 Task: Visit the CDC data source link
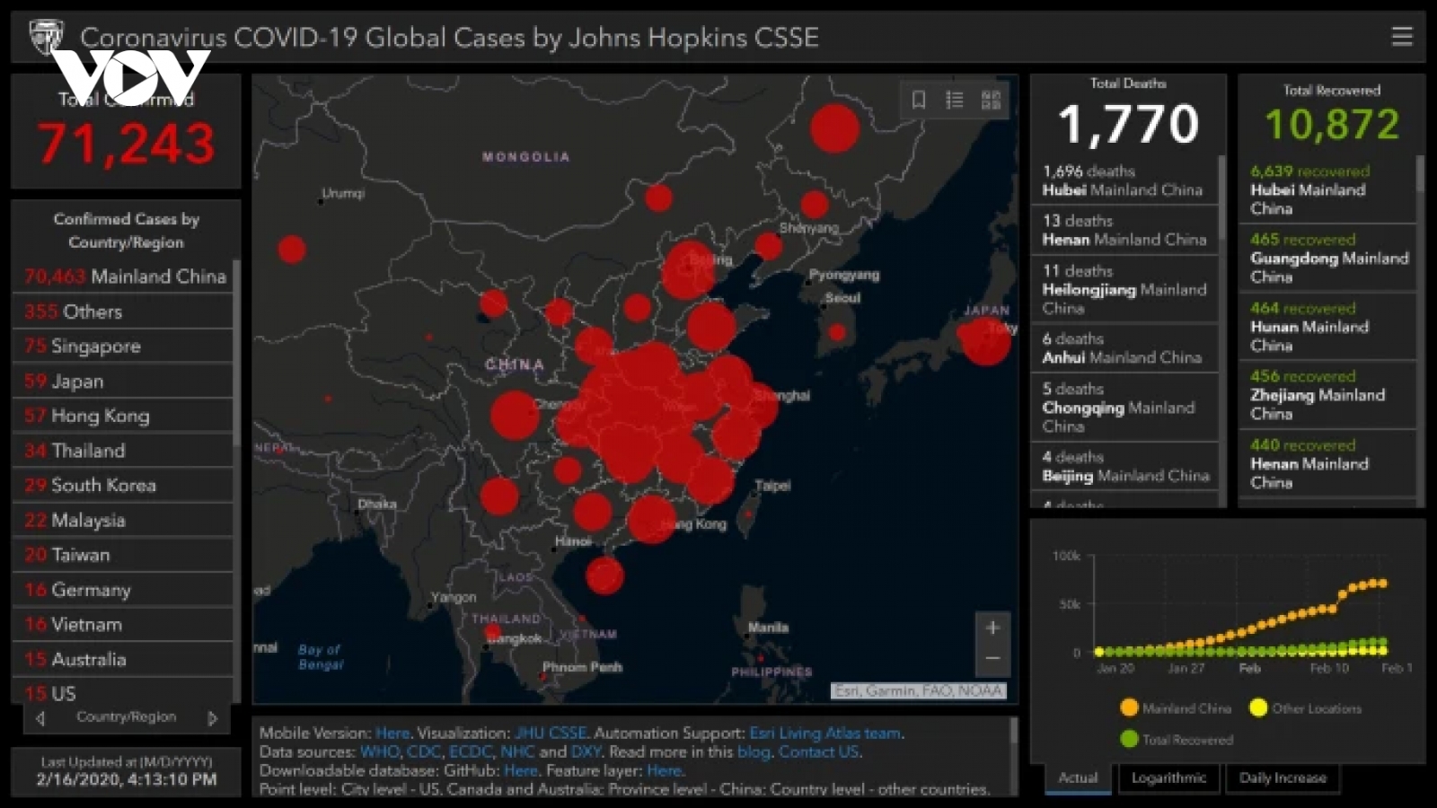[x=424, y=751]
